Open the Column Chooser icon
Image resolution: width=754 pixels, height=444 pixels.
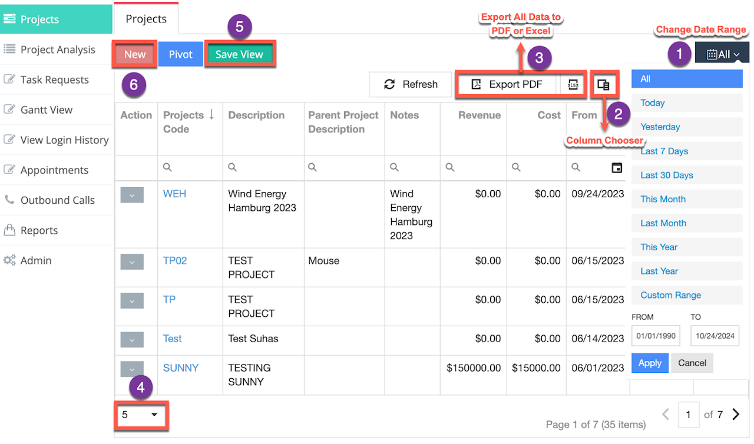603,85
